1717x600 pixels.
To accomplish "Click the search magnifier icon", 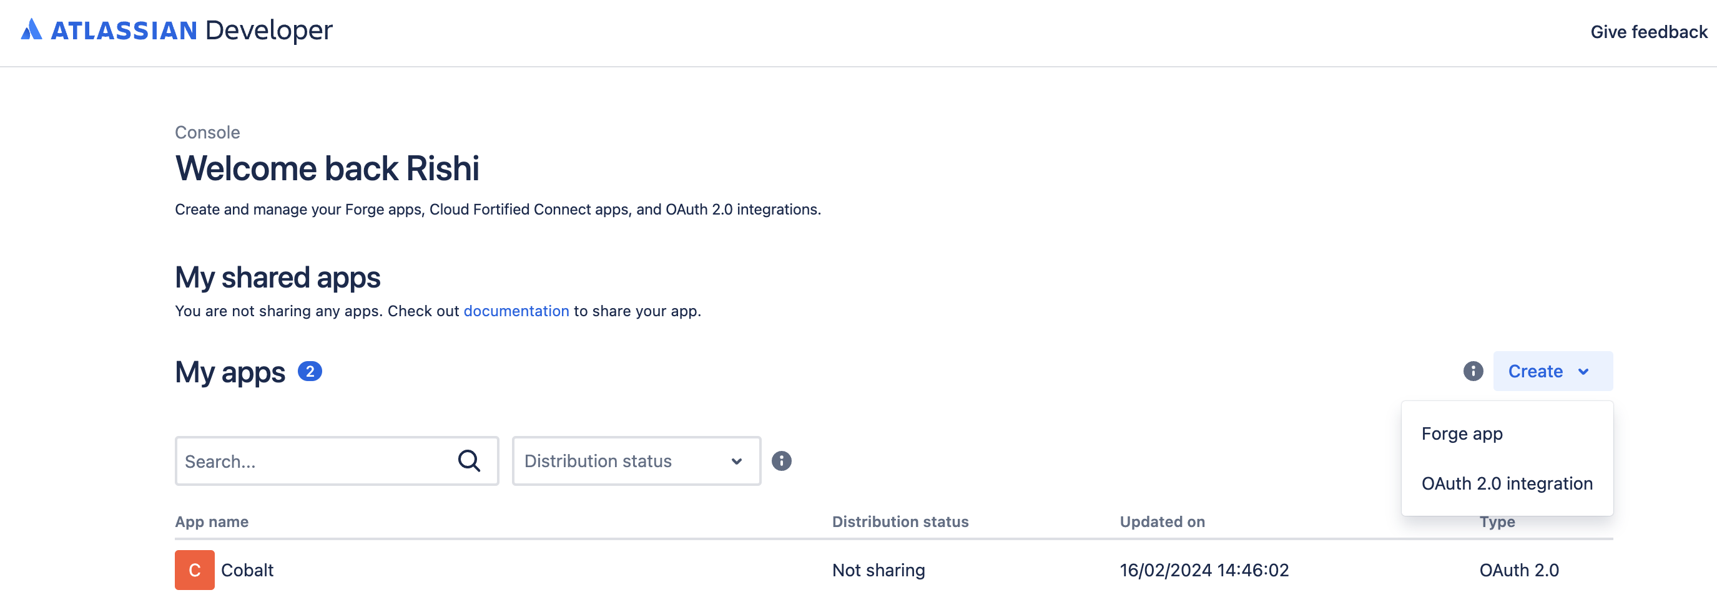I will (470, 460).
